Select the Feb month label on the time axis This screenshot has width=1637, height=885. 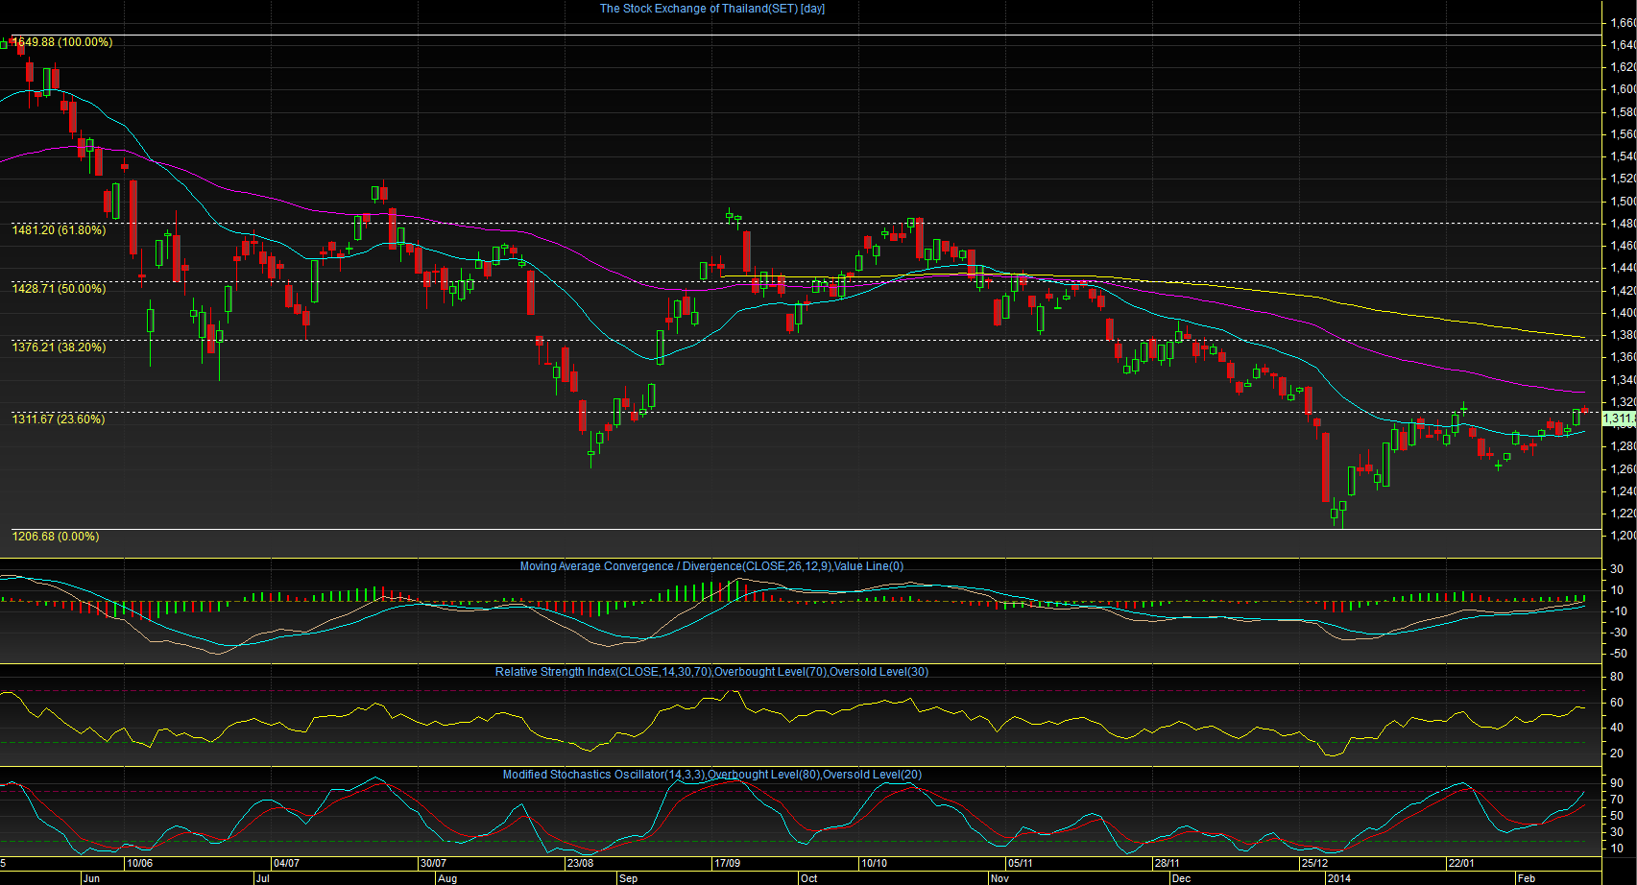click(1526, 878)
